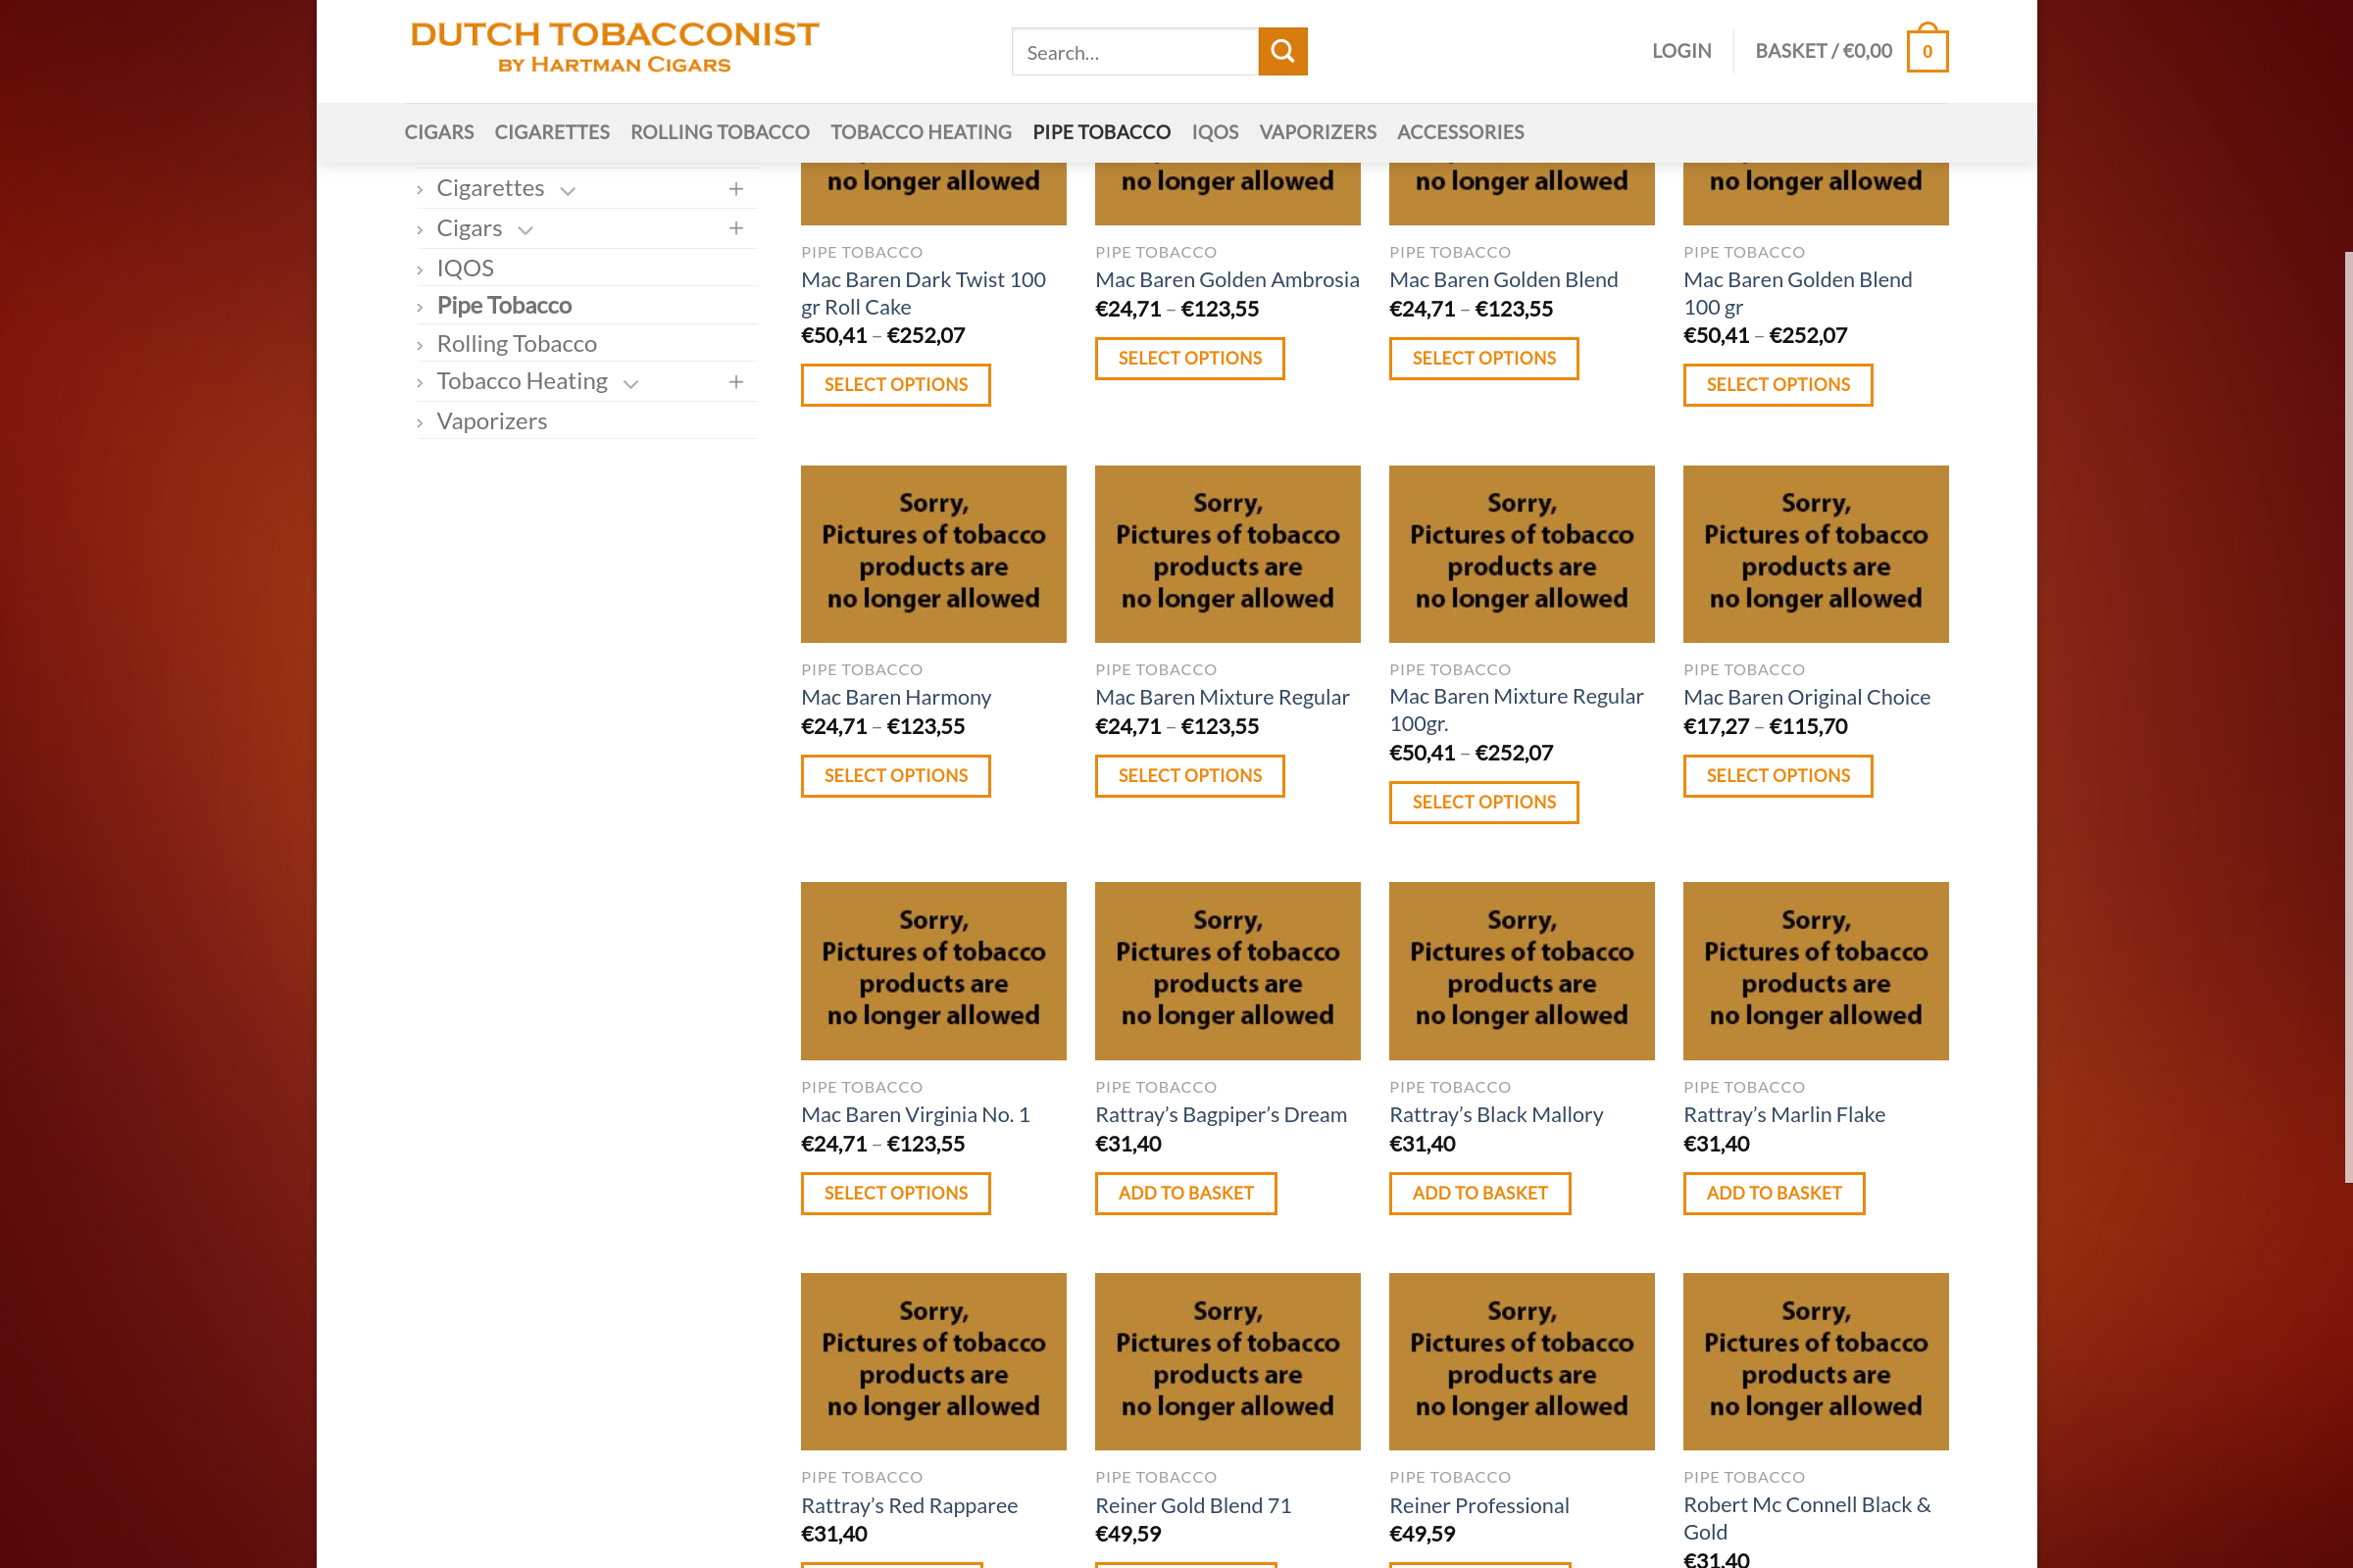
Task: Open the basket counter icon
Action: 1927,49
